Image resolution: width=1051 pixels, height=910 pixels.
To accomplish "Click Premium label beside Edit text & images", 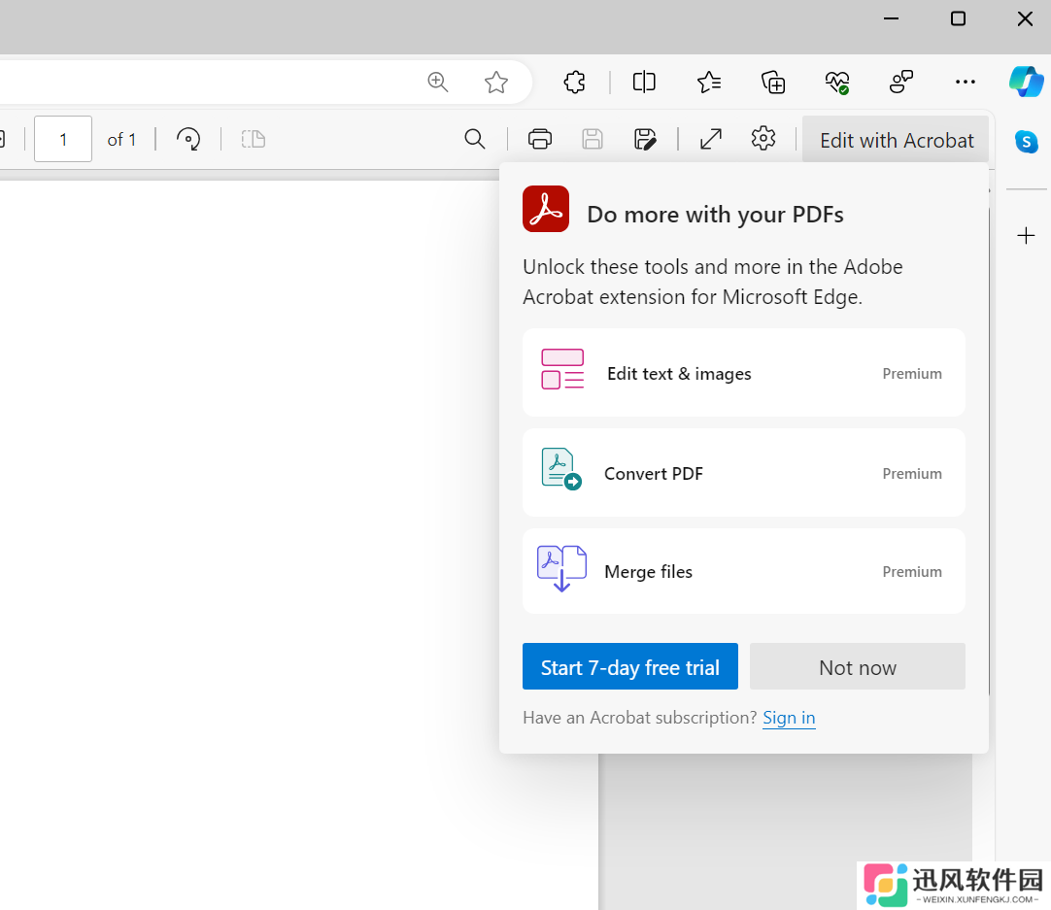I will coord(911,374).
